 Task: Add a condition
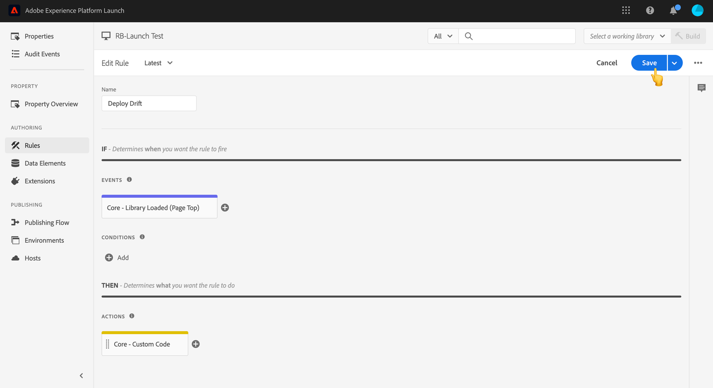pos(117,258)
